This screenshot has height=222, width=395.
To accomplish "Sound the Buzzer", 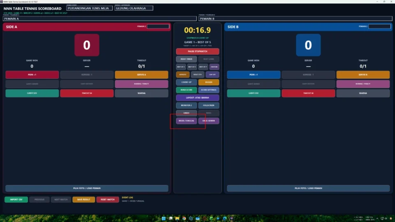I will [x=209, y=82].
